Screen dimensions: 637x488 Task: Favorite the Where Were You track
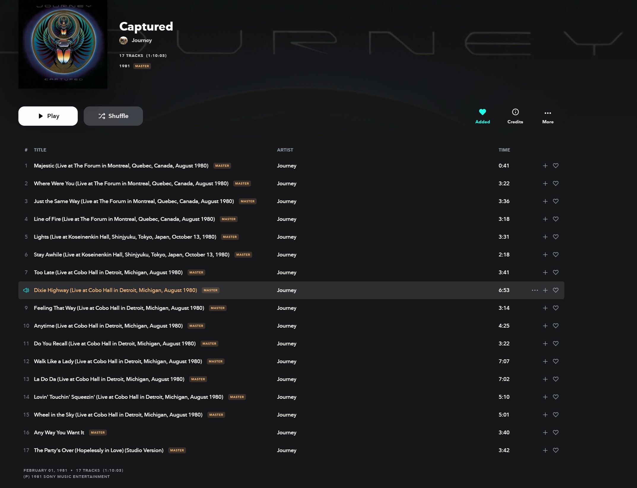click(556, 184)
